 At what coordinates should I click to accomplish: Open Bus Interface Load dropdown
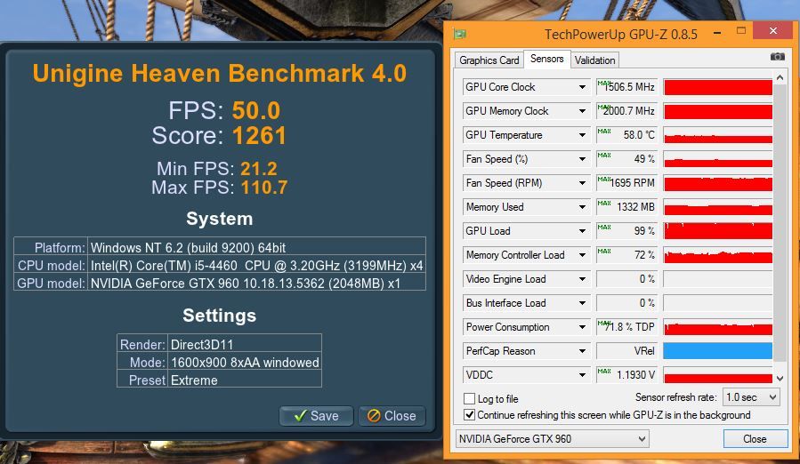pyautogui.click(x=582, y=303)
